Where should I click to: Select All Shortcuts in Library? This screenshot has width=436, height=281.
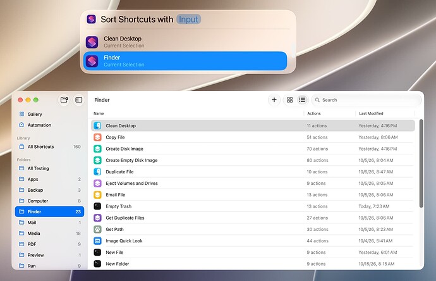(x=49, y=147)
